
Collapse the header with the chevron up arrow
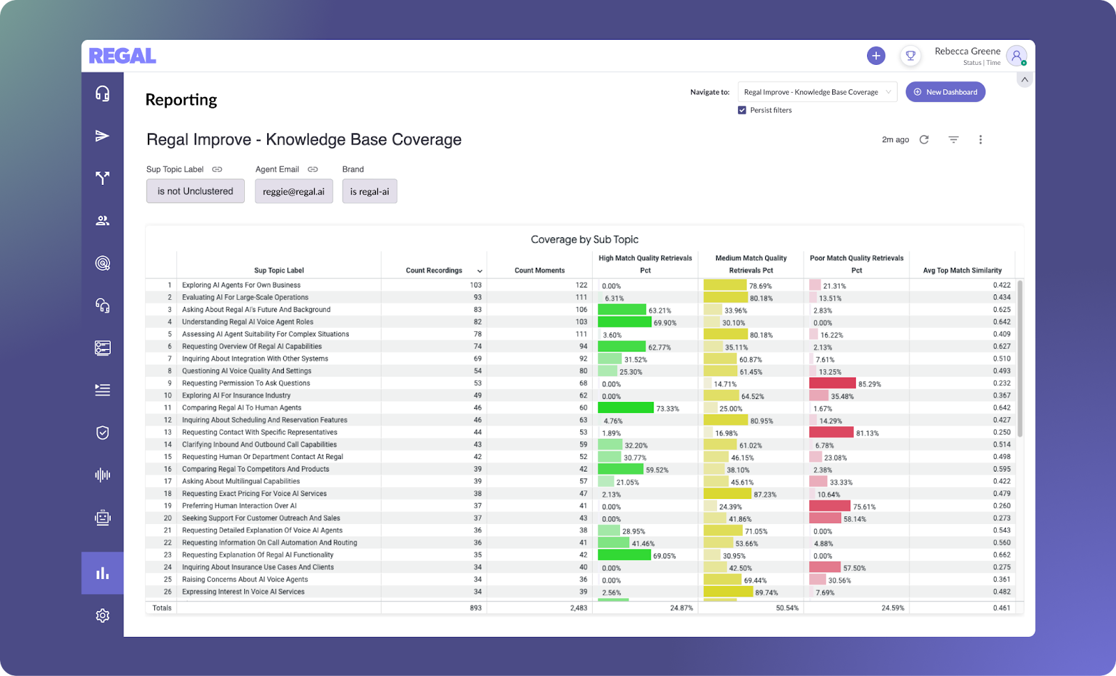[1025, 80]
